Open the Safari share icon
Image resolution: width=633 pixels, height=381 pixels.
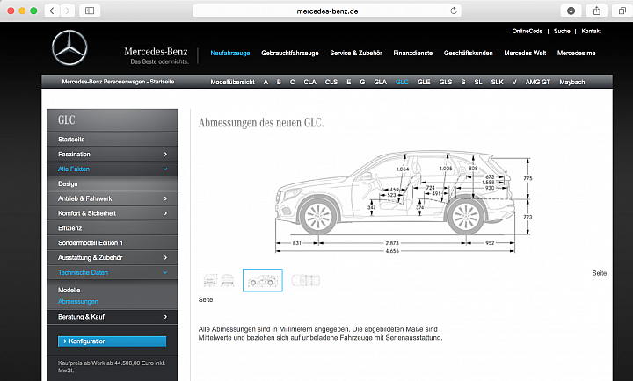597,11
